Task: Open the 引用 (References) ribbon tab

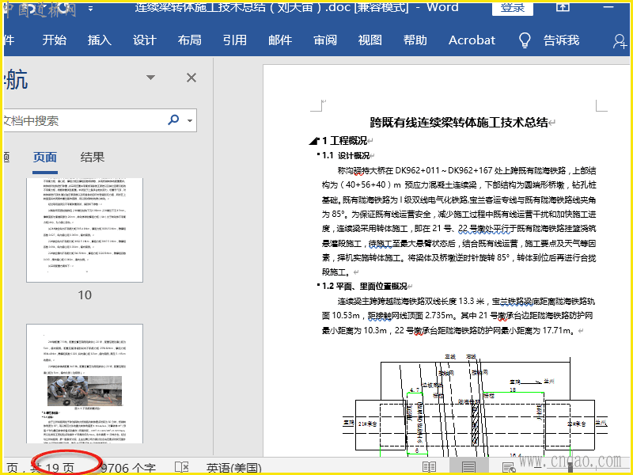Action: [x=235, y=40]
